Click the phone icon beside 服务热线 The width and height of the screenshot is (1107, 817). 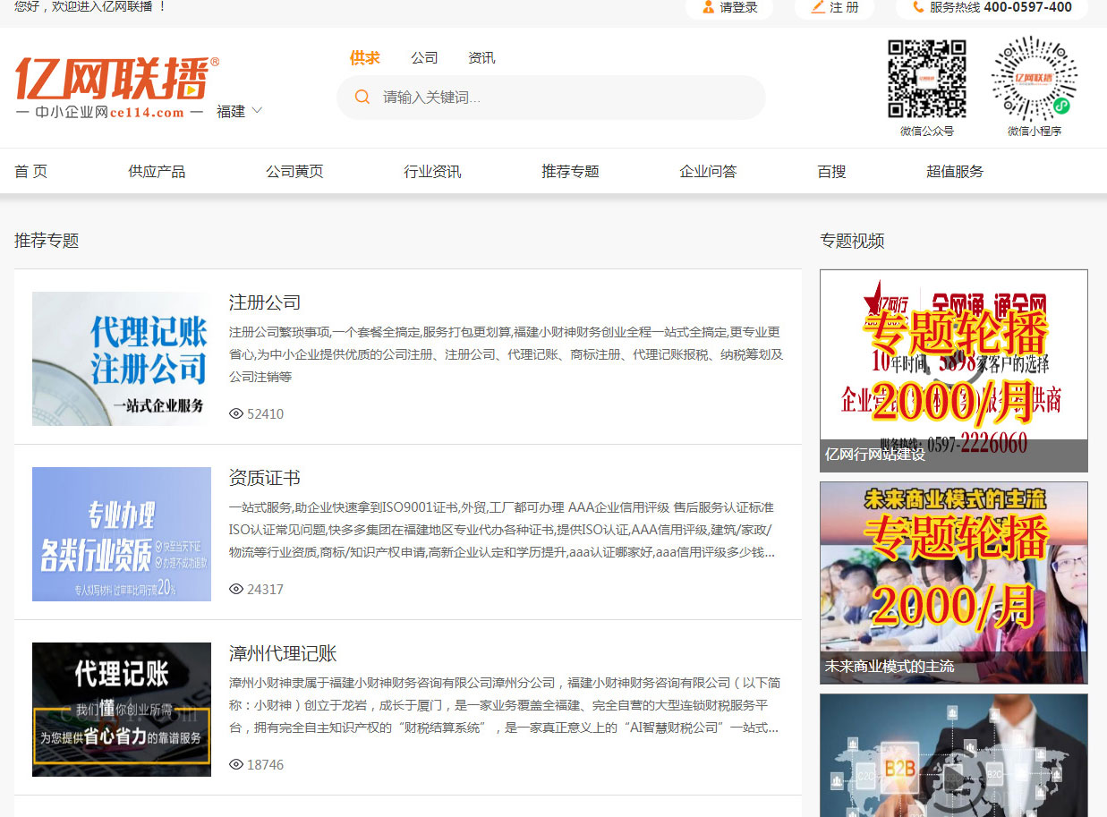918,7
